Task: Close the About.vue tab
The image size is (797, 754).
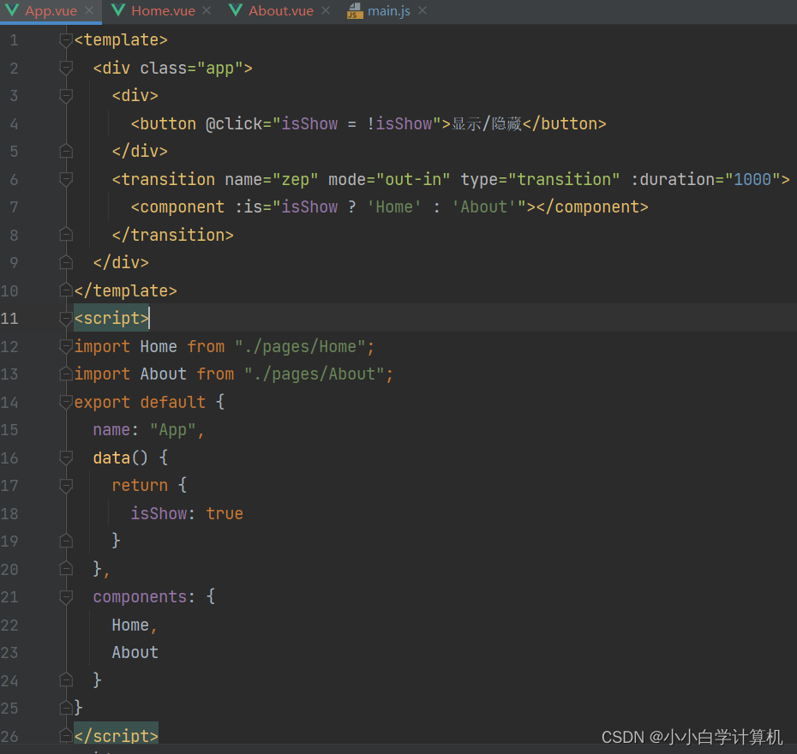Action: [x=326, y=10]
